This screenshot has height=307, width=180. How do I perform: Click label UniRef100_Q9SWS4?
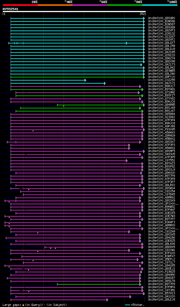[x=162, y=188]
